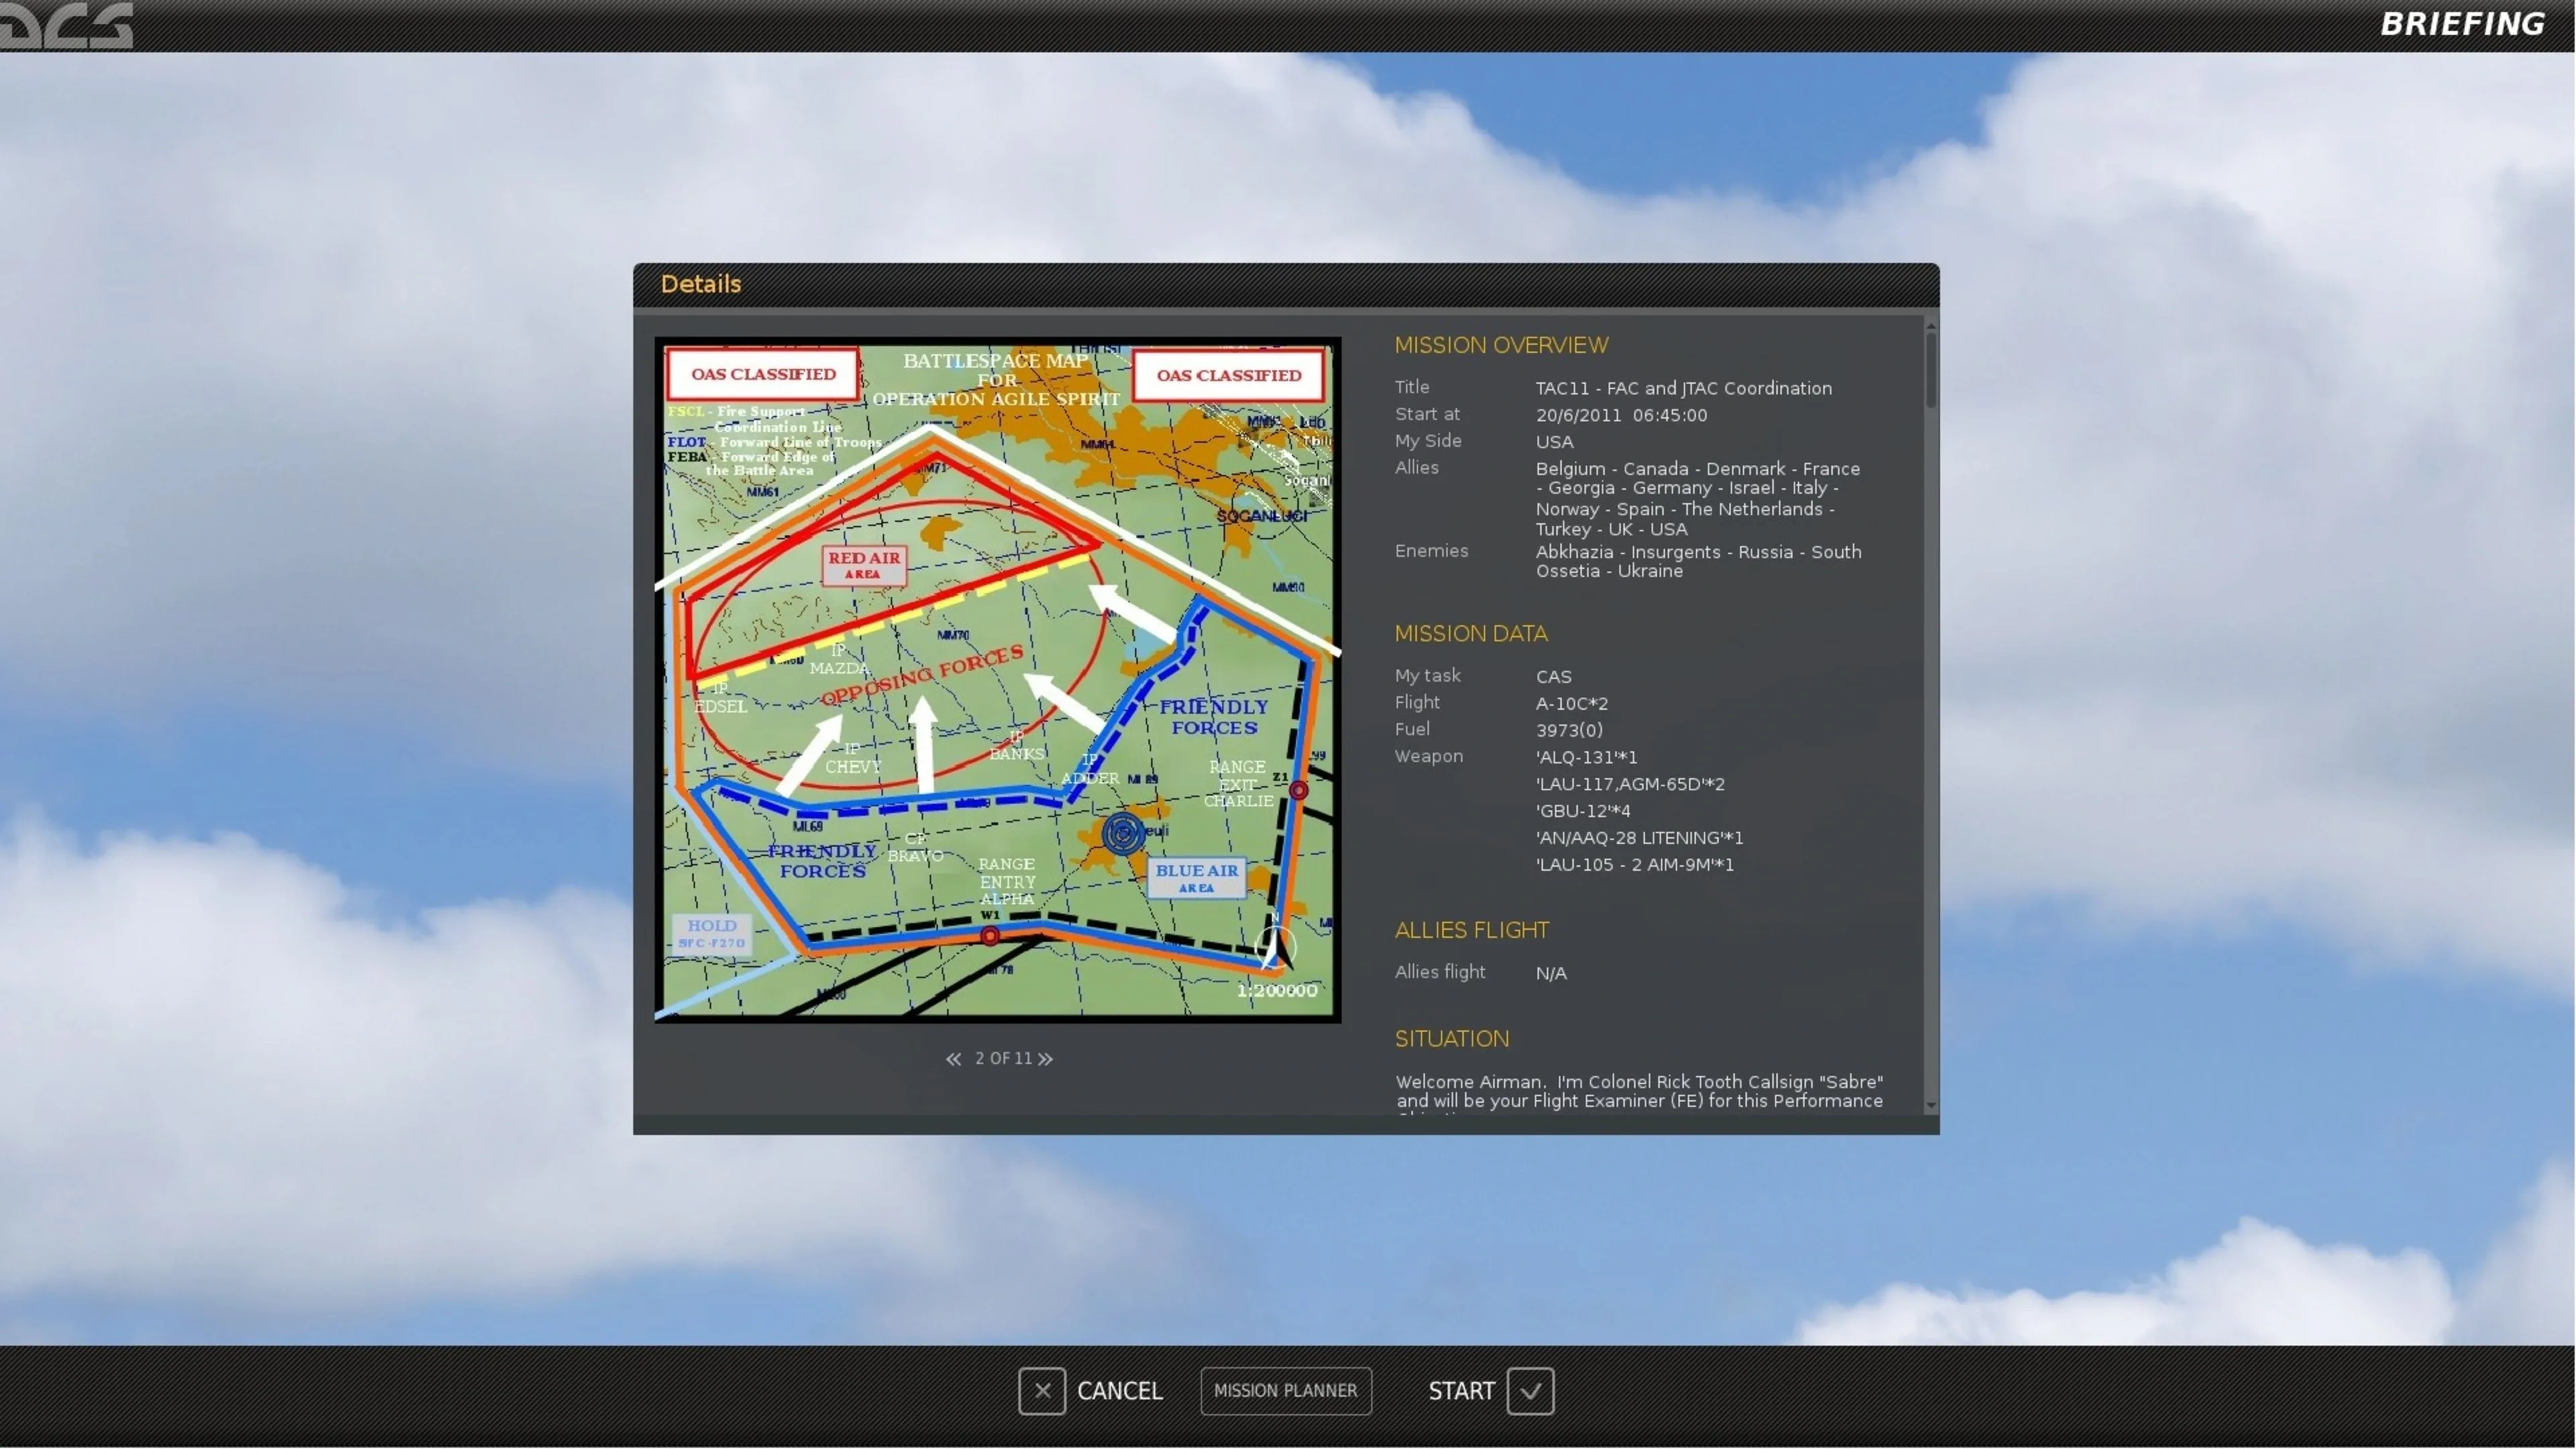Click the Details panel scrollbar thumb
Screen dimensions: 2576x1449
pyautogui.click(x=1930, y=370)
